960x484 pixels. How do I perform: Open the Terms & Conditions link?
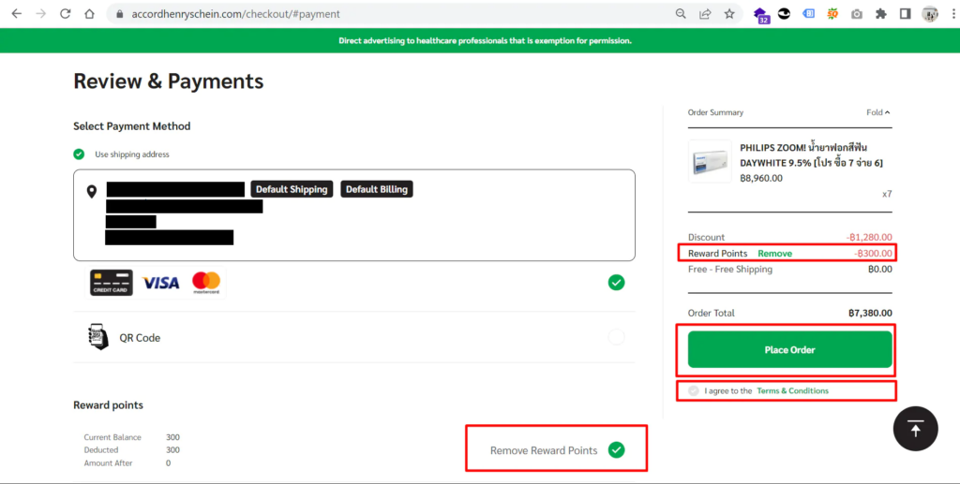coord(792,390)
